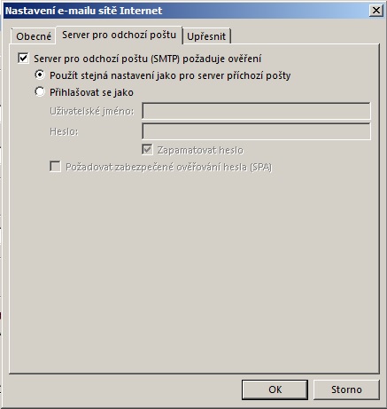Cancel the dialog with the Storno button
This screenshot has width=387, height=409.
click(346, 389)
